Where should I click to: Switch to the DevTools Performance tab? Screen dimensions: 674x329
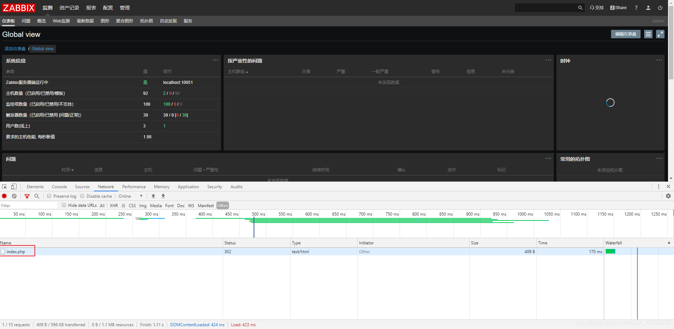pos(134,187)
